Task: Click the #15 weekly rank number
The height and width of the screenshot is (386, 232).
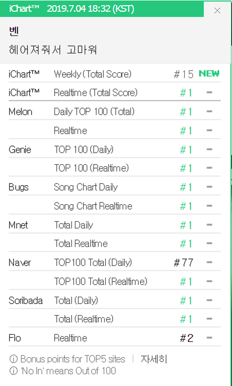Action: (184, 74)
